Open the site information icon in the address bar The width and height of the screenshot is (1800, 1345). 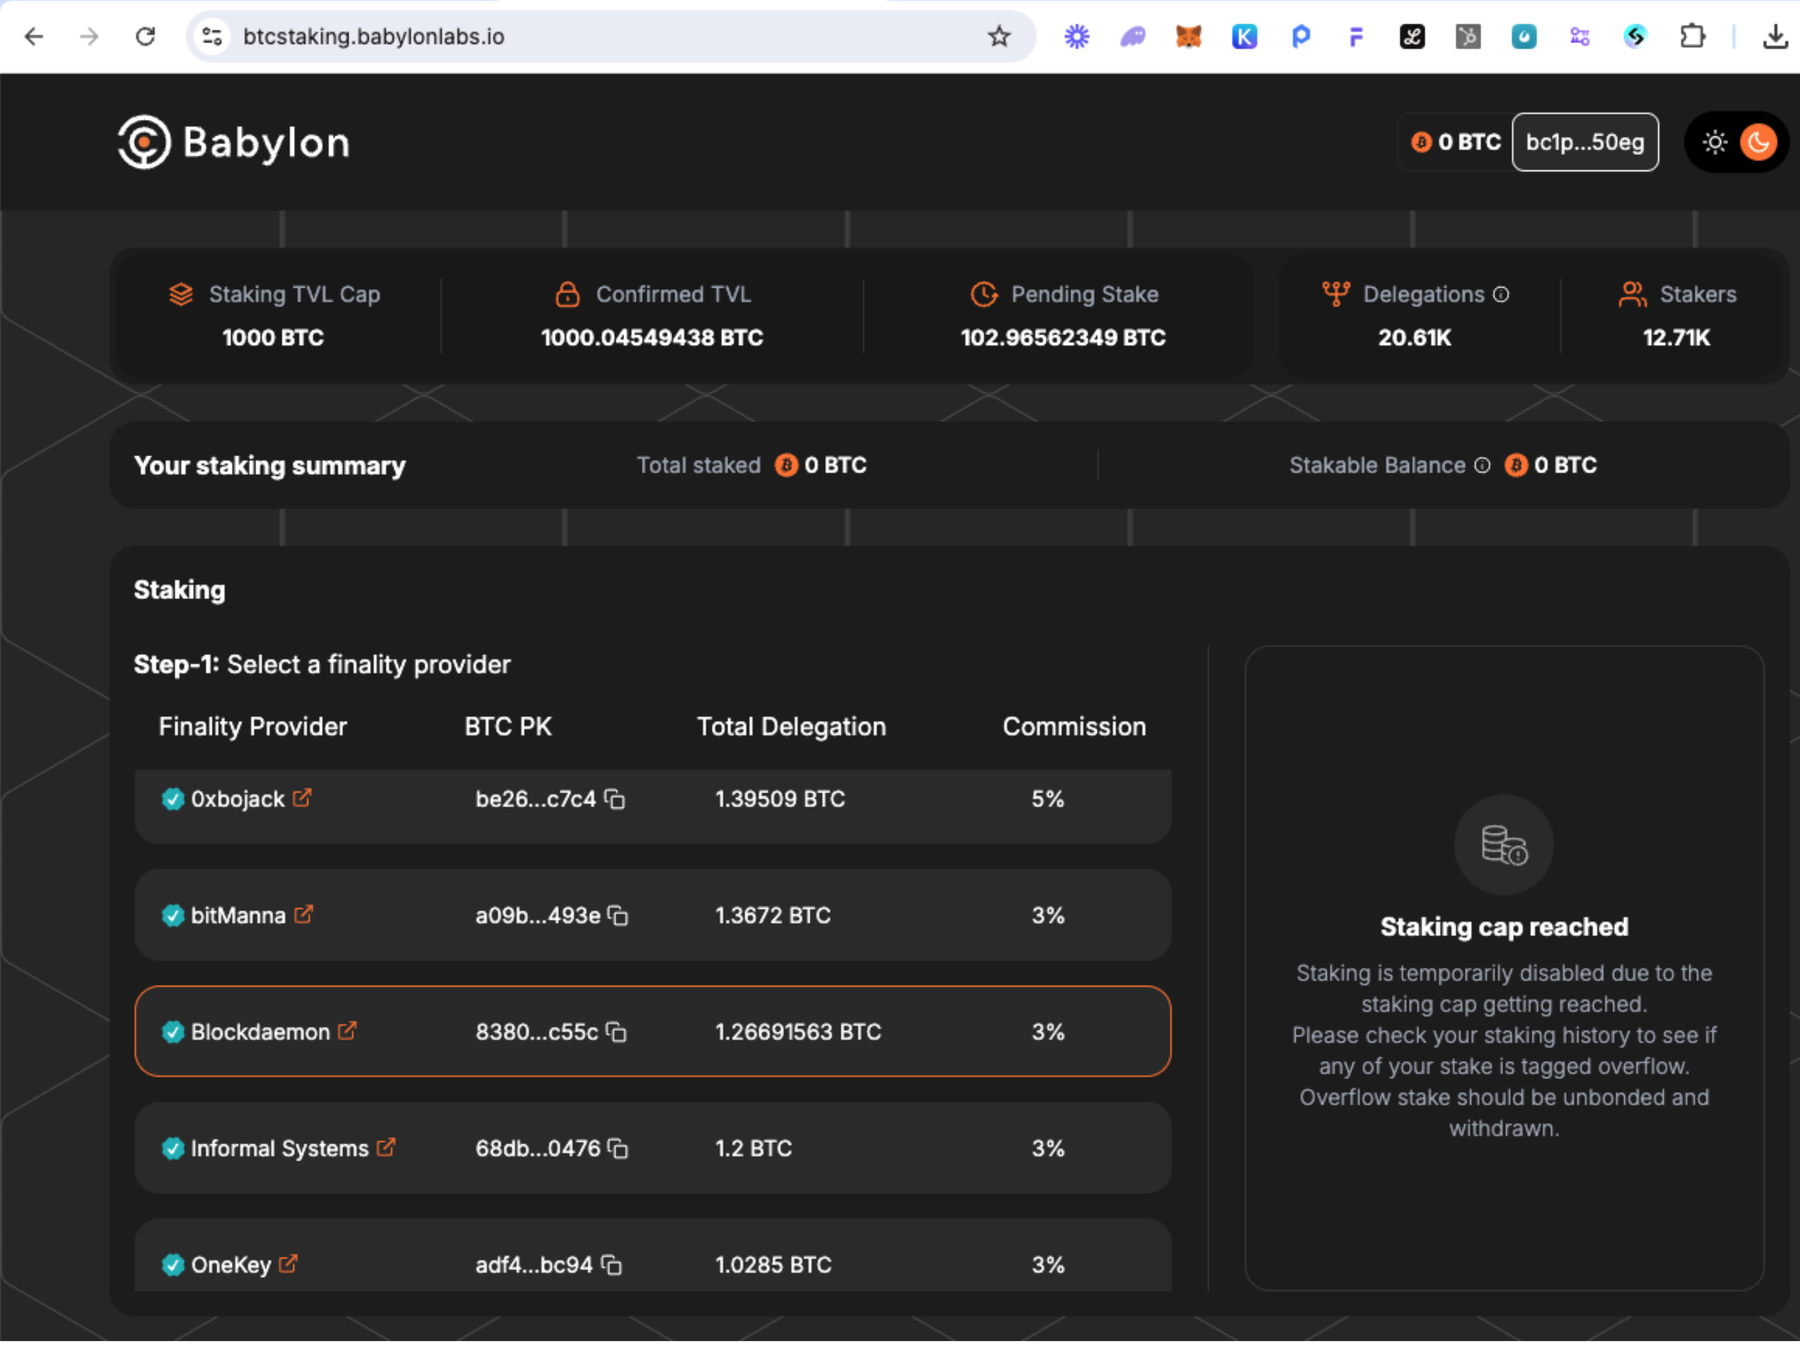212,36
